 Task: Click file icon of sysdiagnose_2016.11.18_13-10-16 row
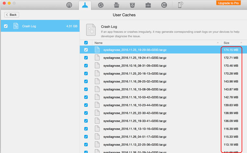97,129
